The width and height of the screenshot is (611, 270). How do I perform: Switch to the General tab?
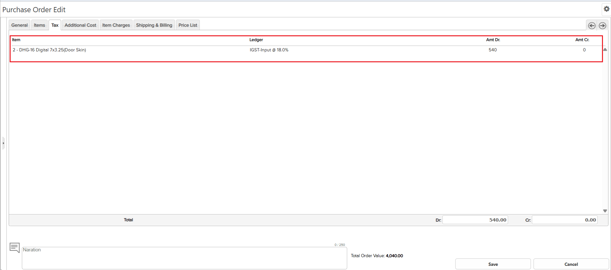pyautogui.click(x=20, y=25)
